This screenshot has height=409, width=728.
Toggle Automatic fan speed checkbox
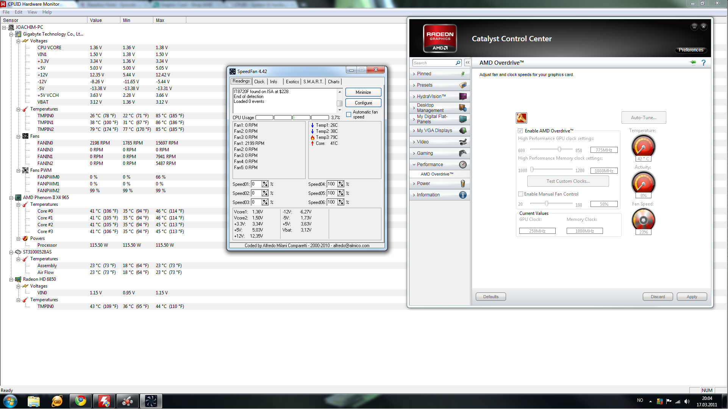point(348,115)
